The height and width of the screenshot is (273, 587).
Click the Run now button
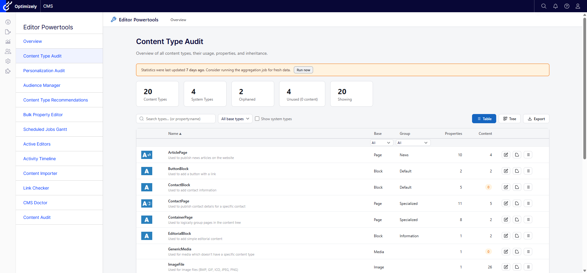click(303, 70)
